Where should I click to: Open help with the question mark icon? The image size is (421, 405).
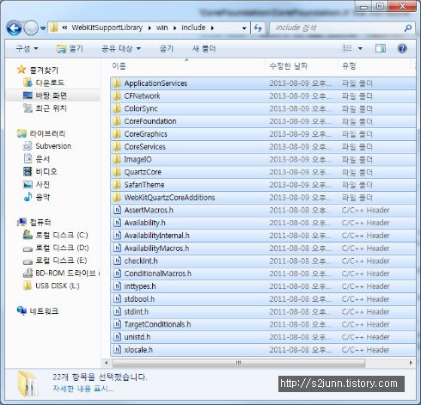coord(402,48)
